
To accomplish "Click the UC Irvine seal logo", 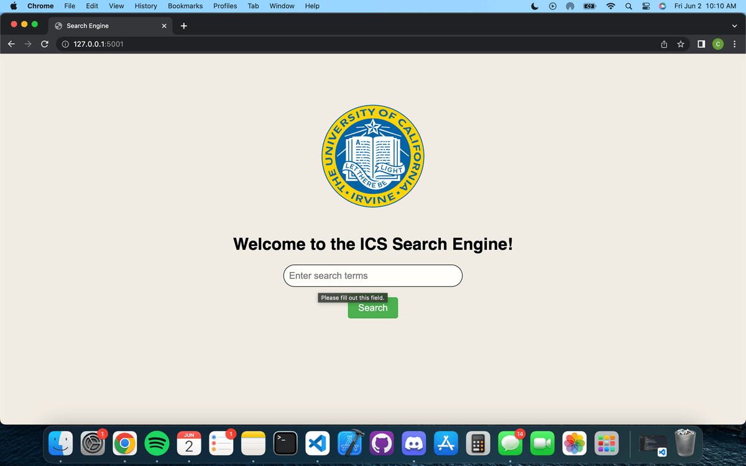I will click(373, 156).
